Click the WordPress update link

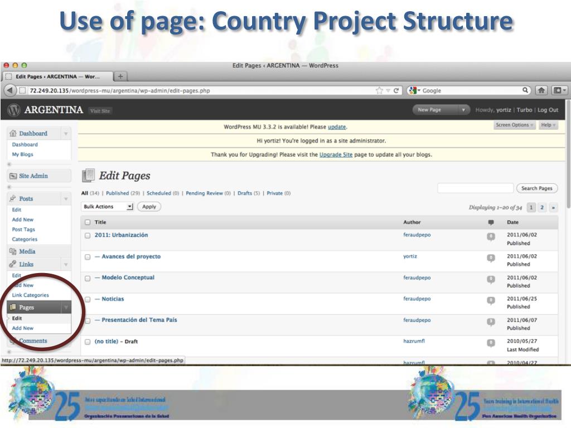pyautogui.click(x=337, y=127)
